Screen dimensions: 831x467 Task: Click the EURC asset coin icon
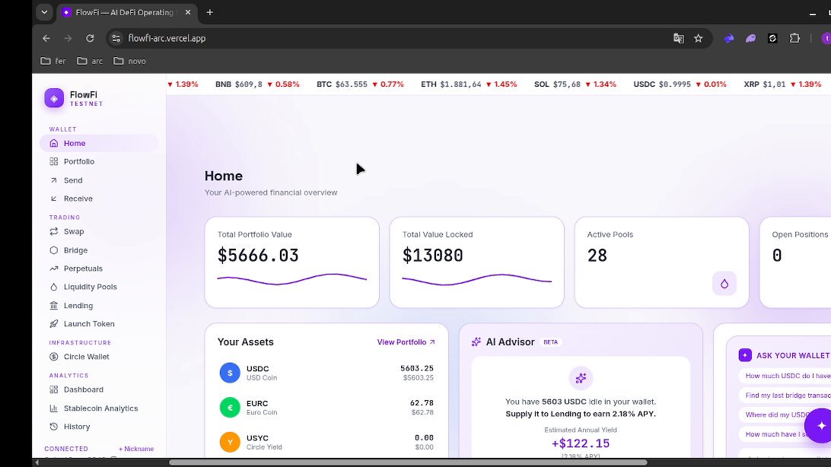click(230, 407)
